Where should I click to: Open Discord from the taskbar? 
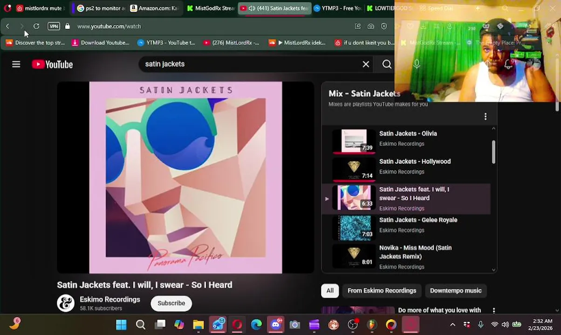(x=276, y=324)
